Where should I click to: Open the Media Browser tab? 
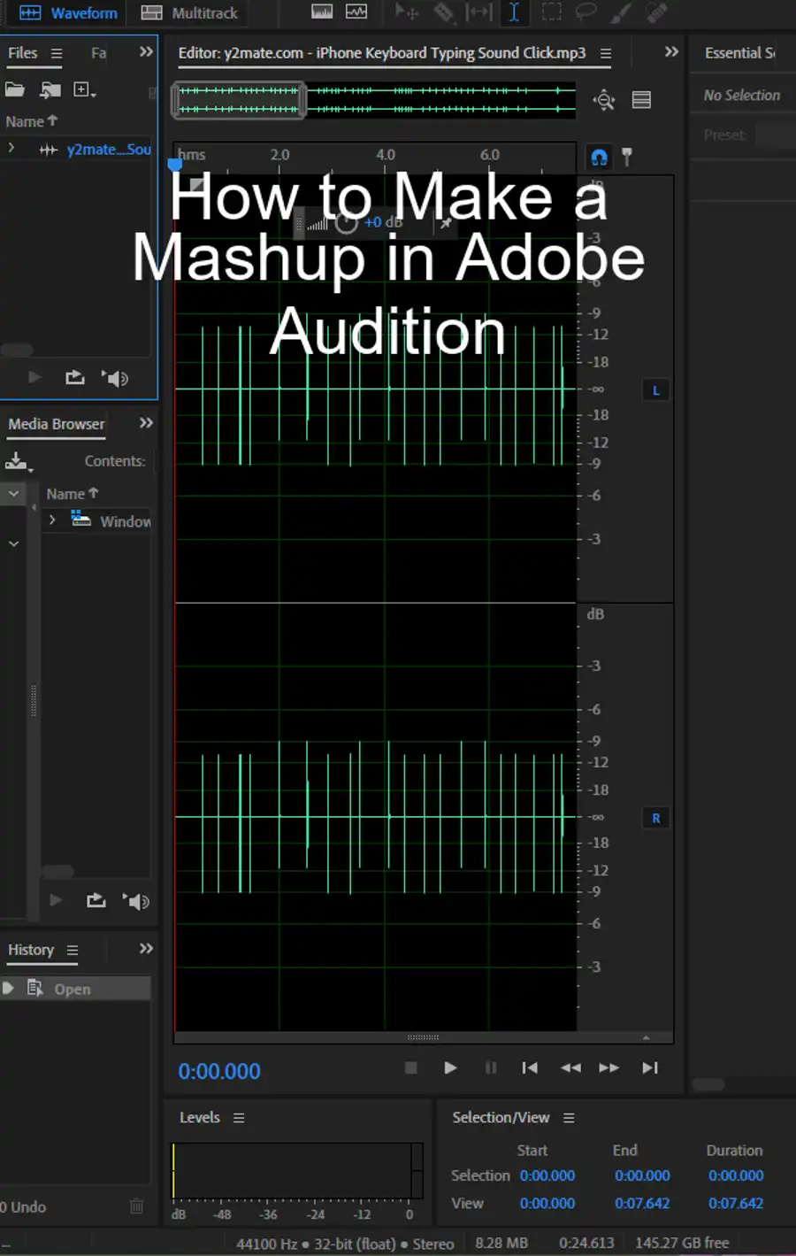click(57, 424)
